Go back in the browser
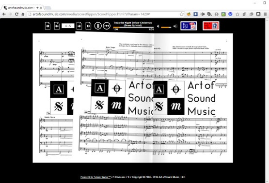 pyautogui.click(x=4, y=14)
